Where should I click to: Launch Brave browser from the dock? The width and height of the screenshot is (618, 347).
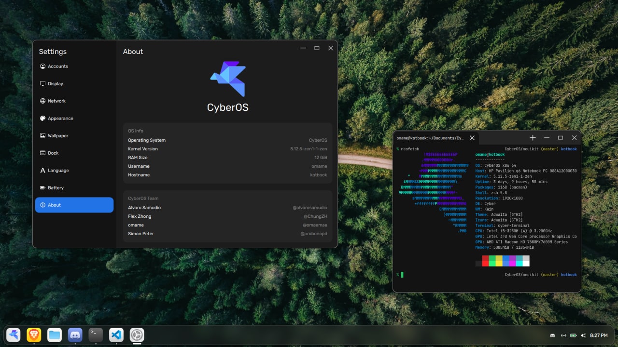click(34, 334)
